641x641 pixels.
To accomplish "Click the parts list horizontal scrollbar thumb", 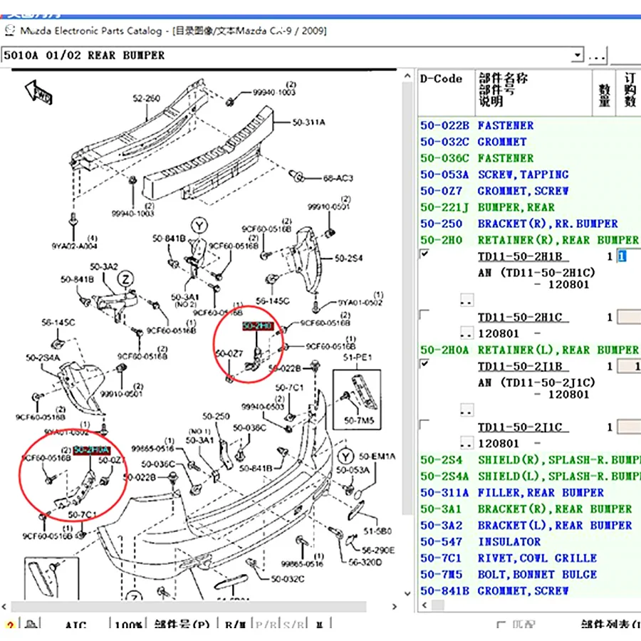I will click(438, 605).
